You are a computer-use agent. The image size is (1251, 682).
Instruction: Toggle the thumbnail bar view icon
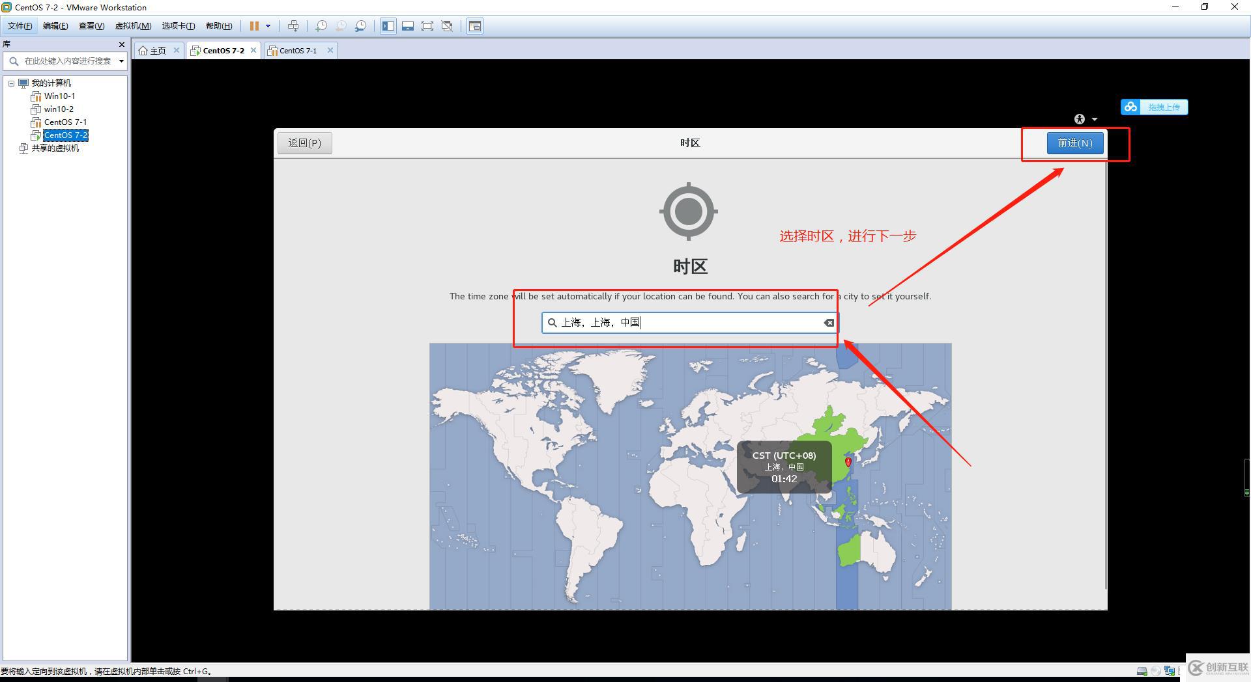pyautogui.click(x=408, y=26)
